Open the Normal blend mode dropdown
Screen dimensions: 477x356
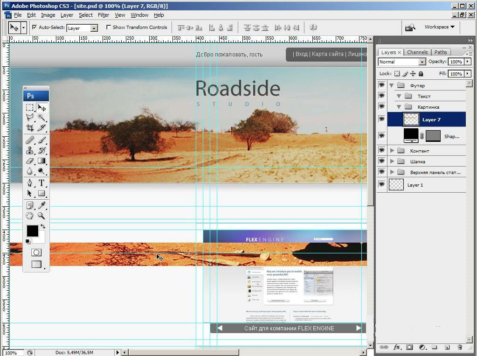[x=422, y=62]
